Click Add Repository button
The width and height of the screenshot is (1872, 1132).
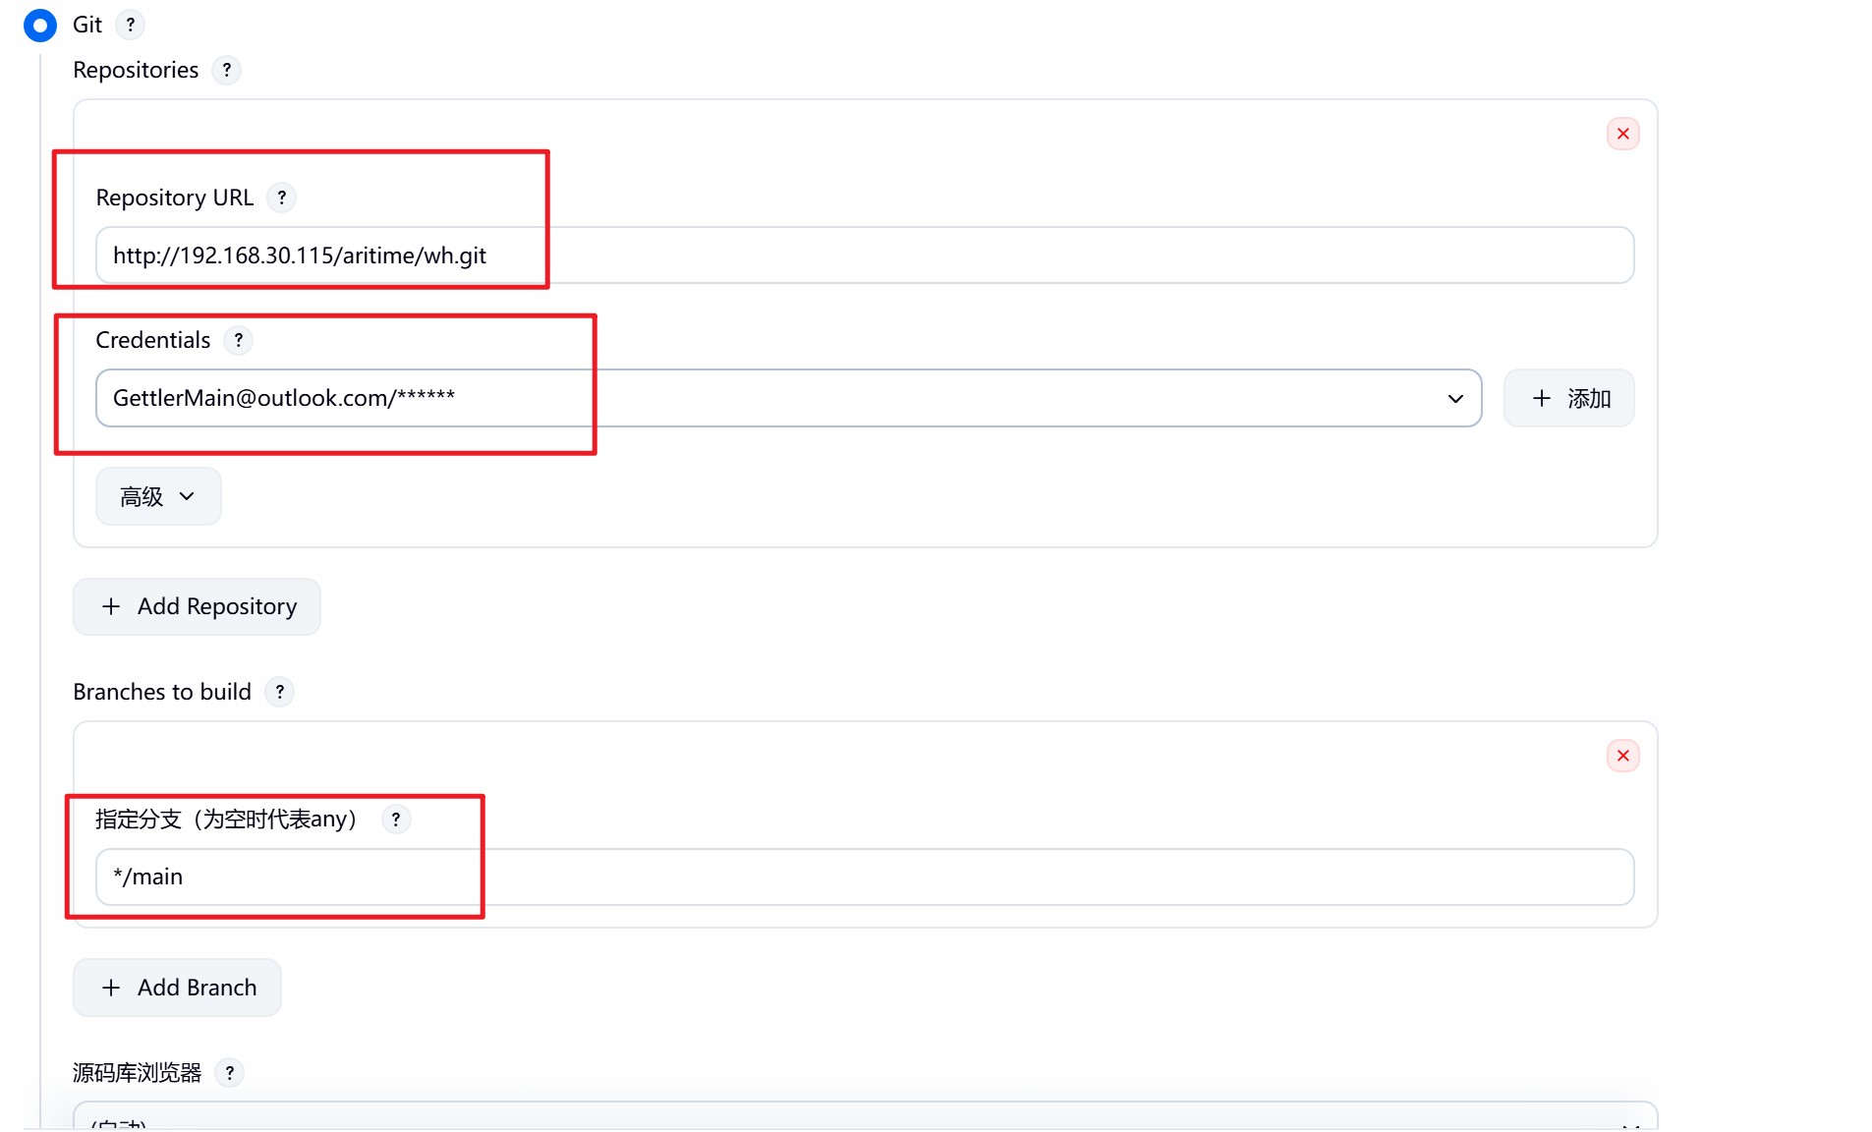[x=197, y=606]
